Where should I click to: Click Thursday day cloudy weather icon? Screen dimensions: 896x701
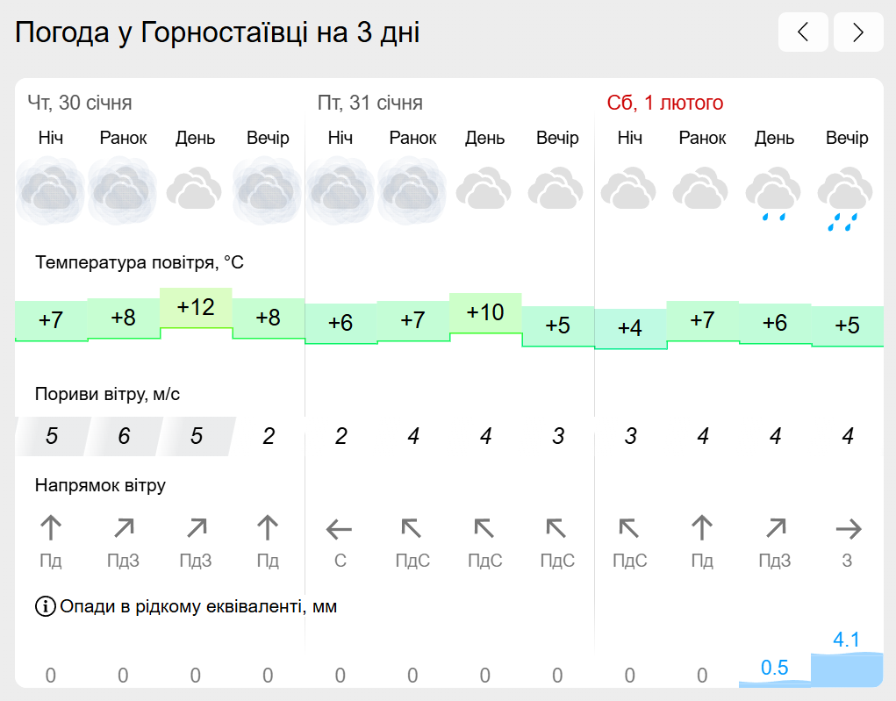(x=195, y=189)
